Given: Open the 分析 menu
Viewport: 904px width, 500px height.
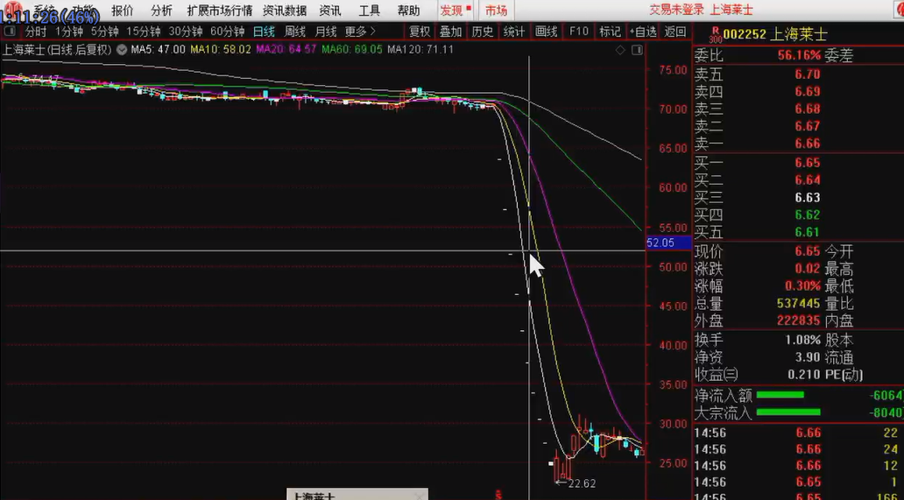Looking at the screenshot, I should pyautogui.click(x=161, y=11).
